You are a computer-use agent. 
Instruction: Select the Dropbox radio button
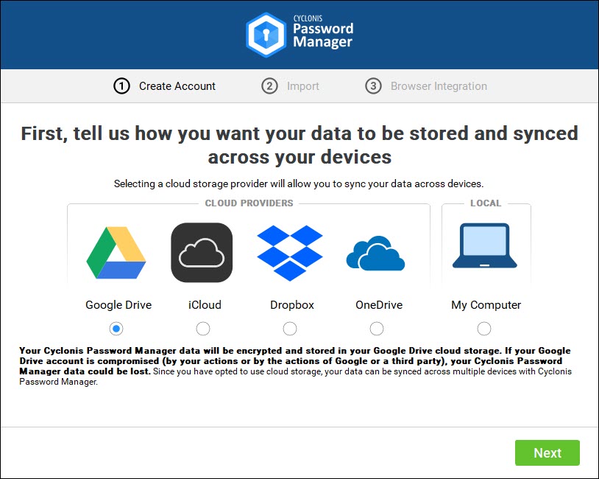point(290,329)
